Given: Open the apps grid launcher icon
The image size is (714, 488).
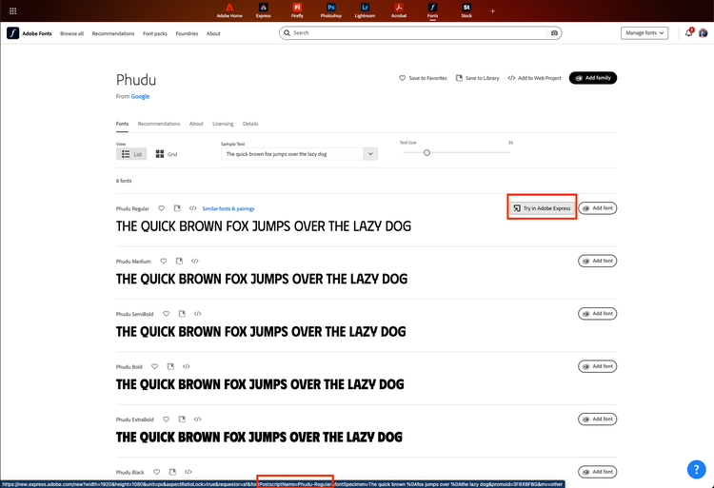Looking at the screenshot, I should (x=12, y=10).
